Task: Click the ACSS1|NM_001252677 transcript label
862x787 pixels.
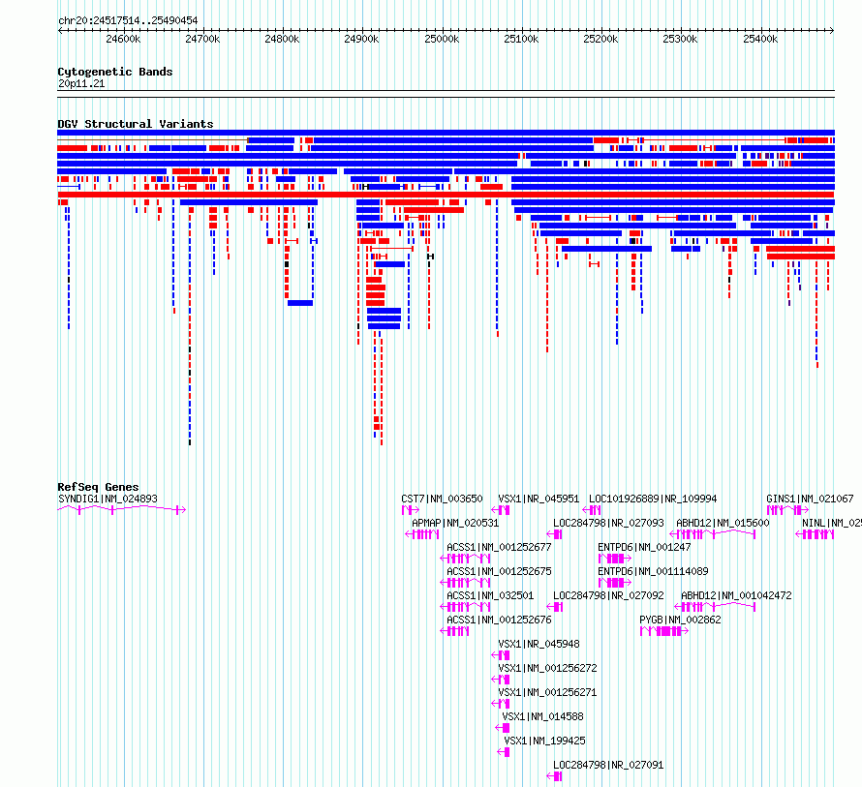Action: click(x=499, y=547)
